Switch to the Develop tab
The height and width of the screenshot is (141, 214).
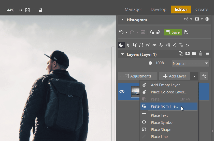159,10
